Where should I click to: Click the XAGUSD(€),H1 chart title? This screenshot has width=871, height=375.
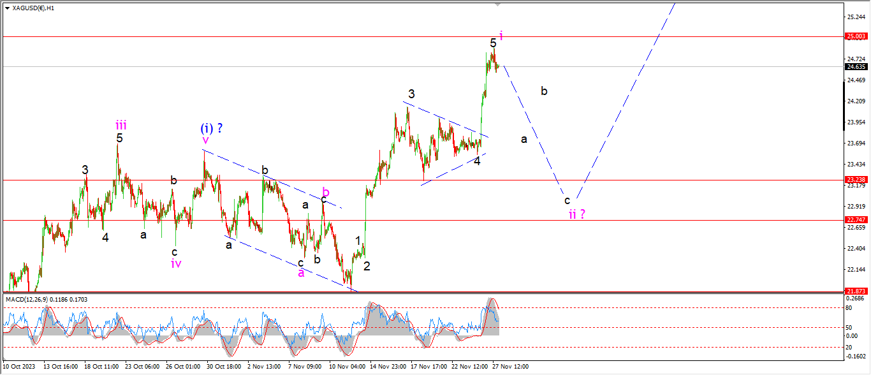tap(34, 8)
